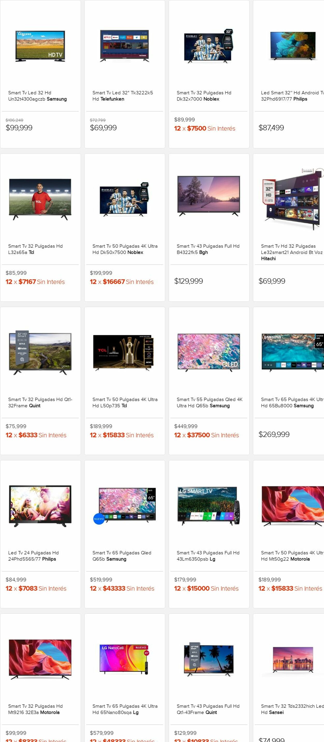This screenshot has height=742, width=324.
Task: Open Smart Tv 43 Pulgadas 43Lm6350psb Lg title
Action: click(208, 556)
